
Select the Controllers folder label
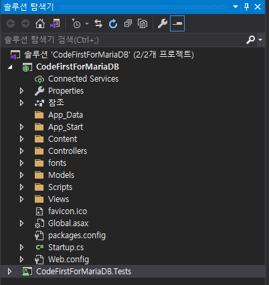coord(68,151)
